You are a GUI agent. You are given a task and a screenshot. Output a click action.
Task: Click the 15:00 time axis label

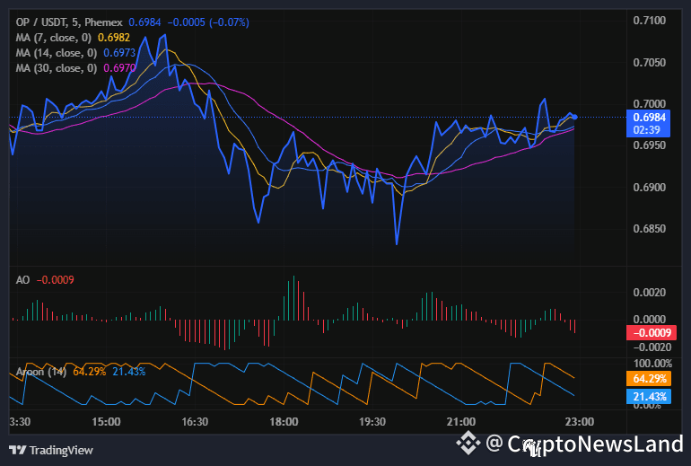106,422
